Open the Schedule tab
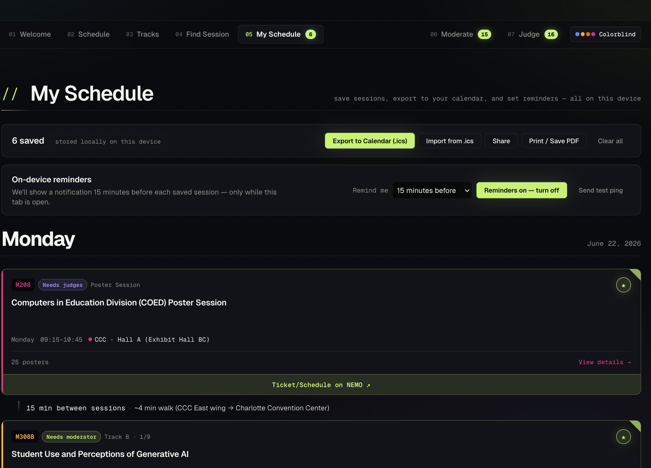Image resolution: width=651 pixels, height=468 pixels. pos(88,34)
